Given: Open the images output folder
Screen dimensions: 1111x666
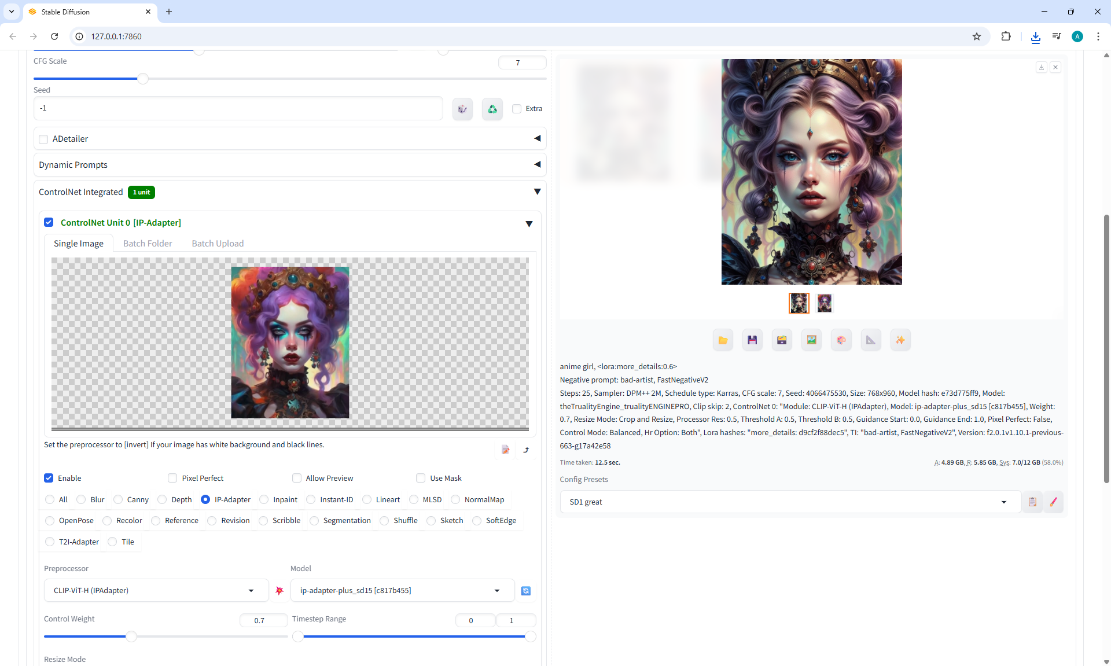Looking at the screenshot, I should pos(723,340).
